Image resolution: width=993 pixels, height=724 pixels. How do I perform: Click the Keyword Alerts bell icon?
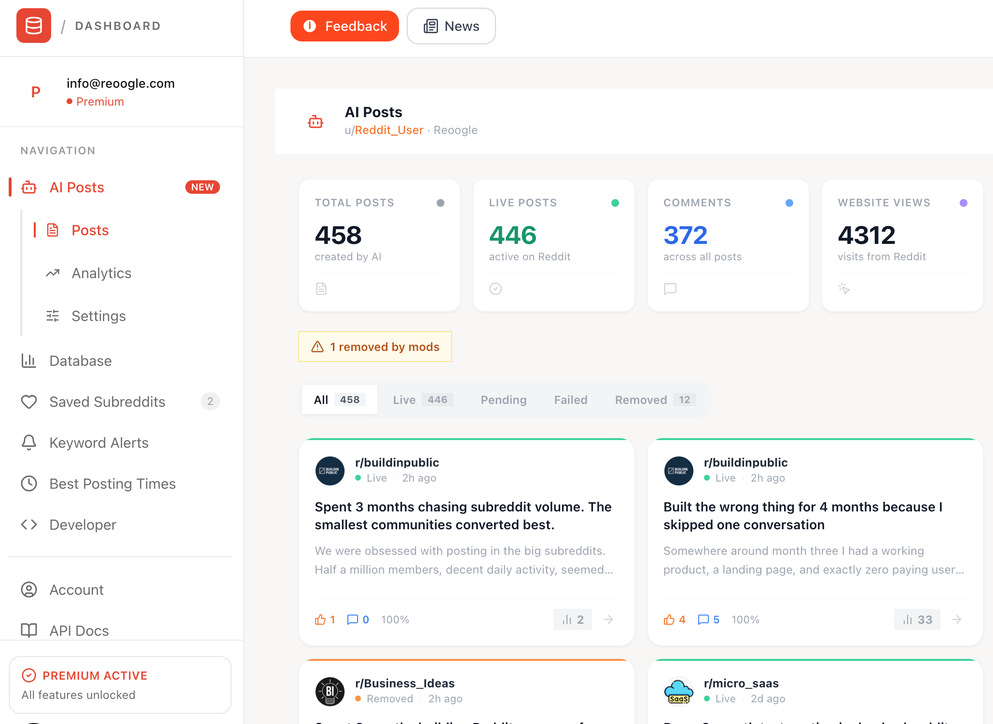point(29,442)
